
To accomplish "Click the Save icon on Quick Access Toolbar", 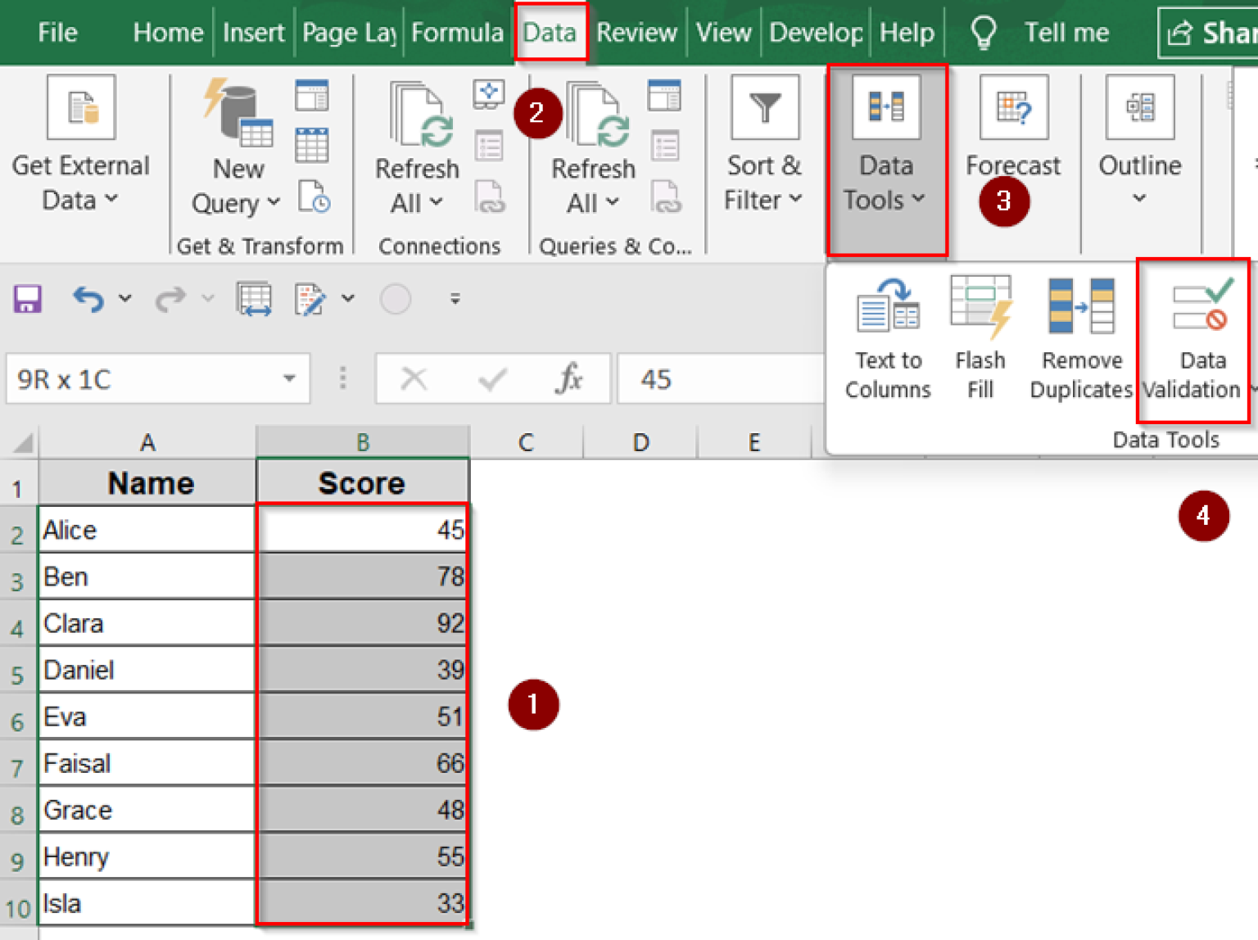I will coord(26,298).
